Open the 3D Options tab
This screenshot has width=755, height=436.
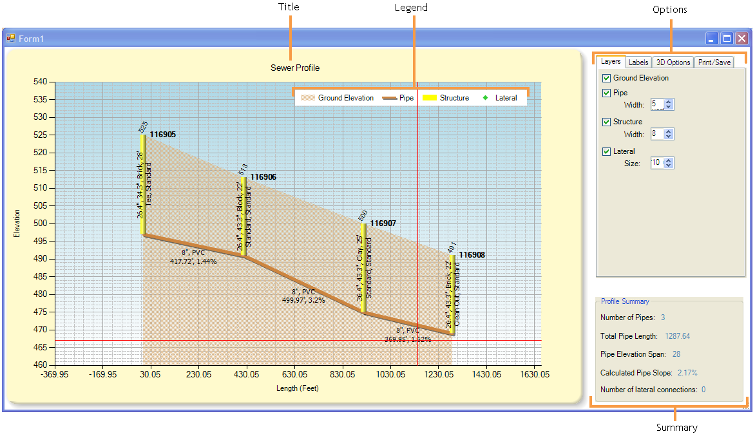673,62
